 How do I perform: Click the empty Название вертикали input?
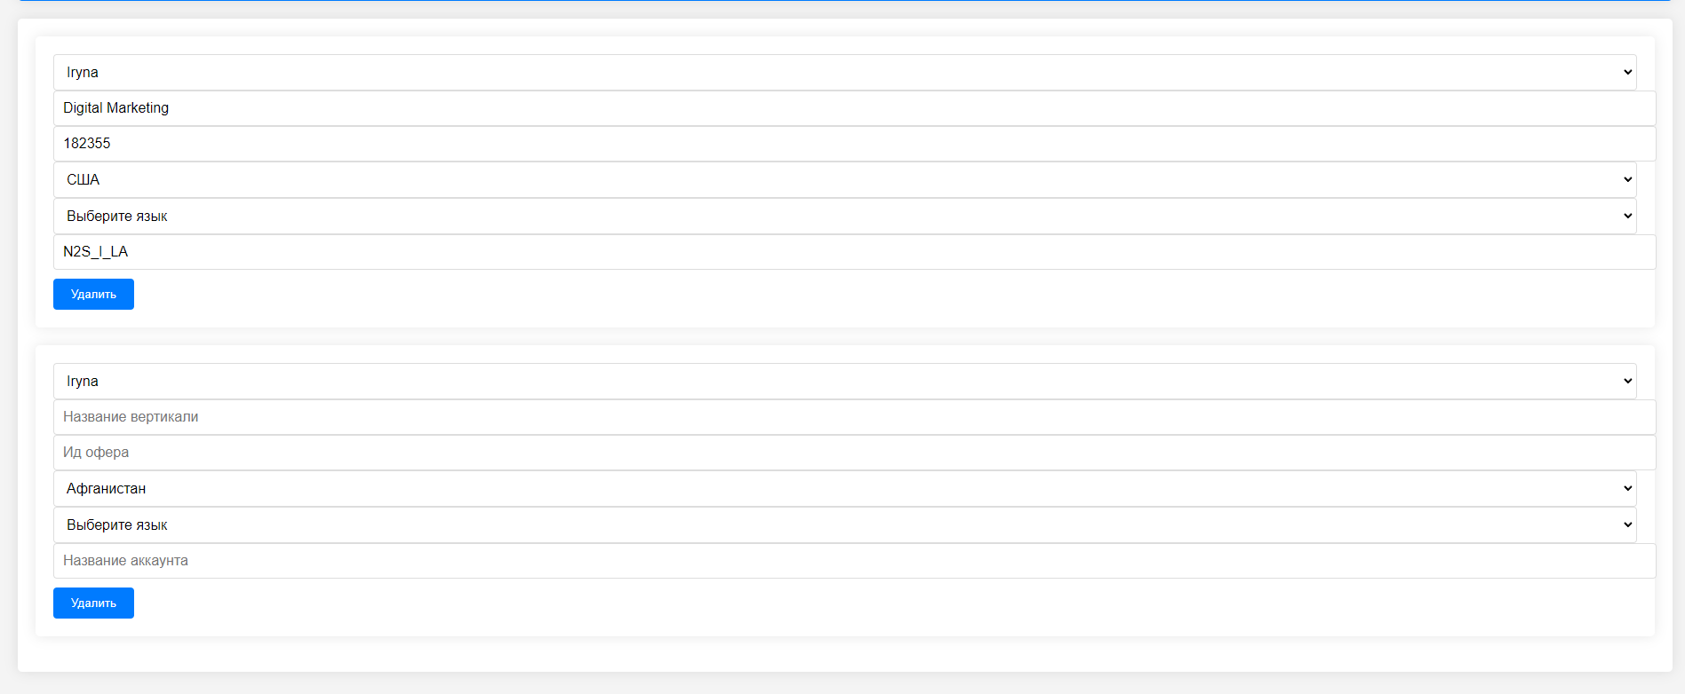(x=854, y=417)
